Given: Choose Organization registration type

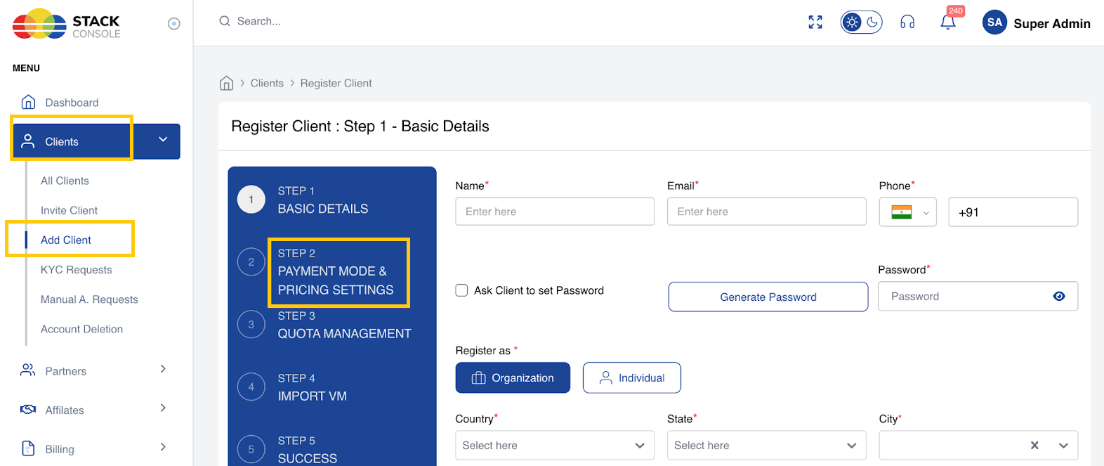Looking at the screenshot, I should click(x=513, y=378).
